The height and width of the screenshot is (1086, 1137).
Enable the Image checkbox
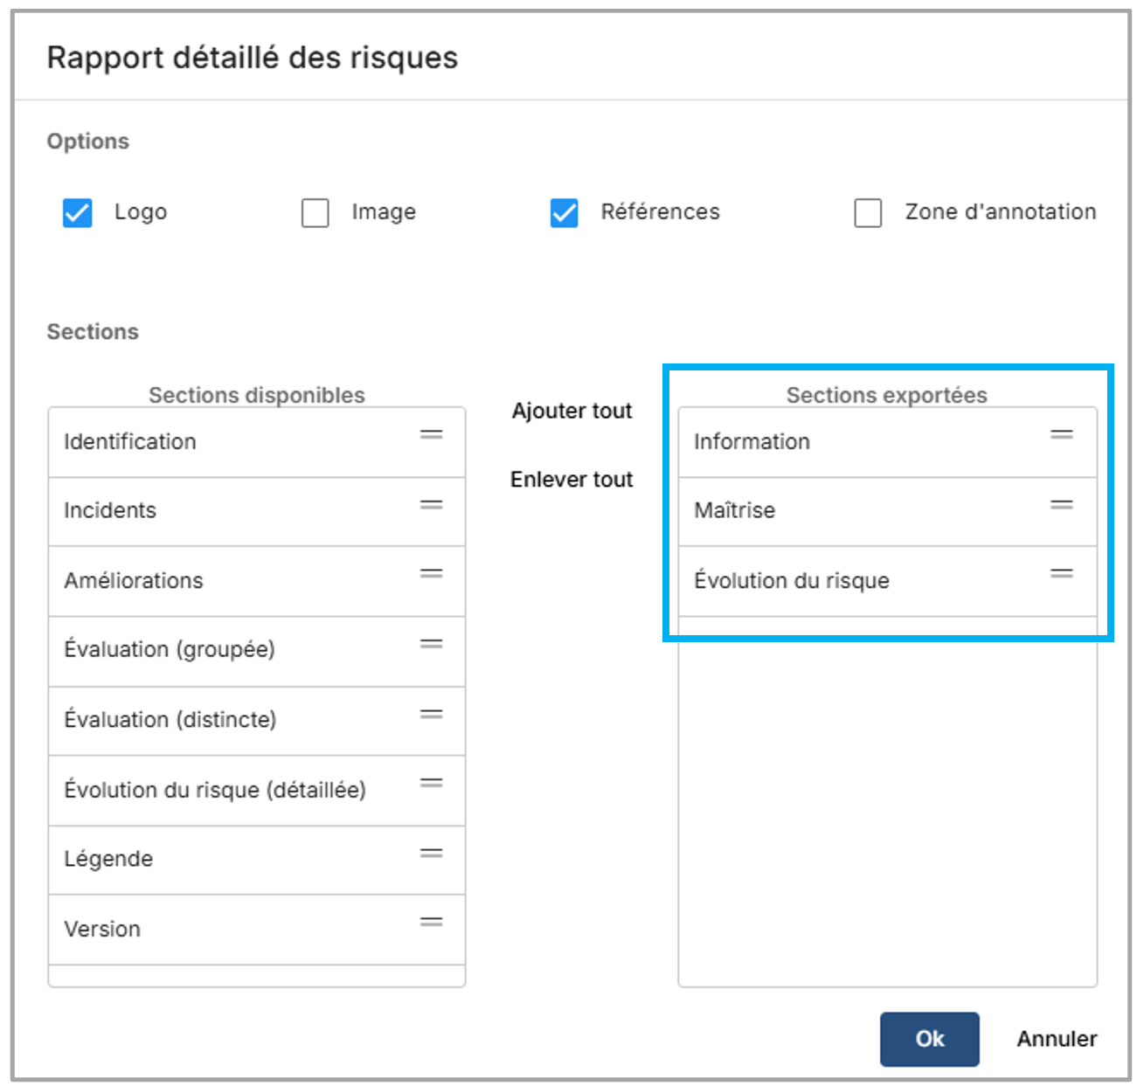[x=315, y=212]
